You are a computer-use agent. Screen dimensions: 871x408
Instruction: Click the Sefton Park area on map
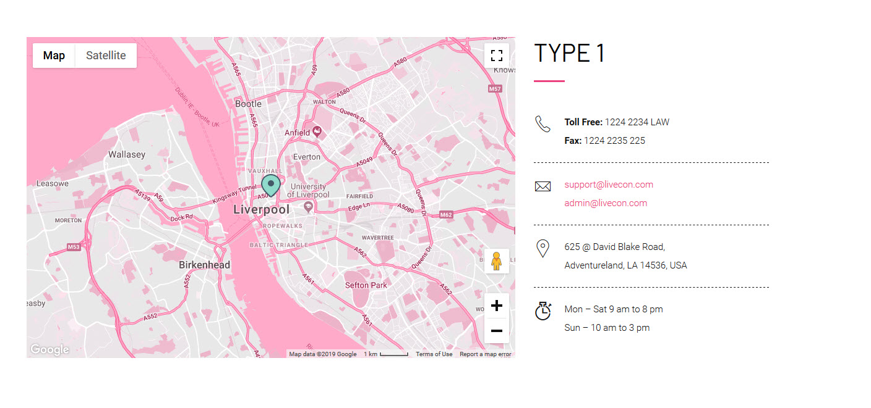click(x=366, y=285)
